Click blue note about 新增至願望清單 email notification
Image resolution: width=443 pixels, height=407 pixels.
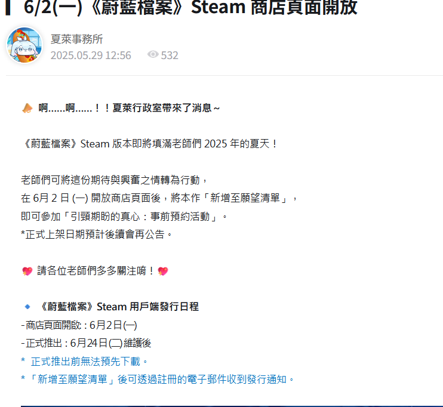[158, 380]
